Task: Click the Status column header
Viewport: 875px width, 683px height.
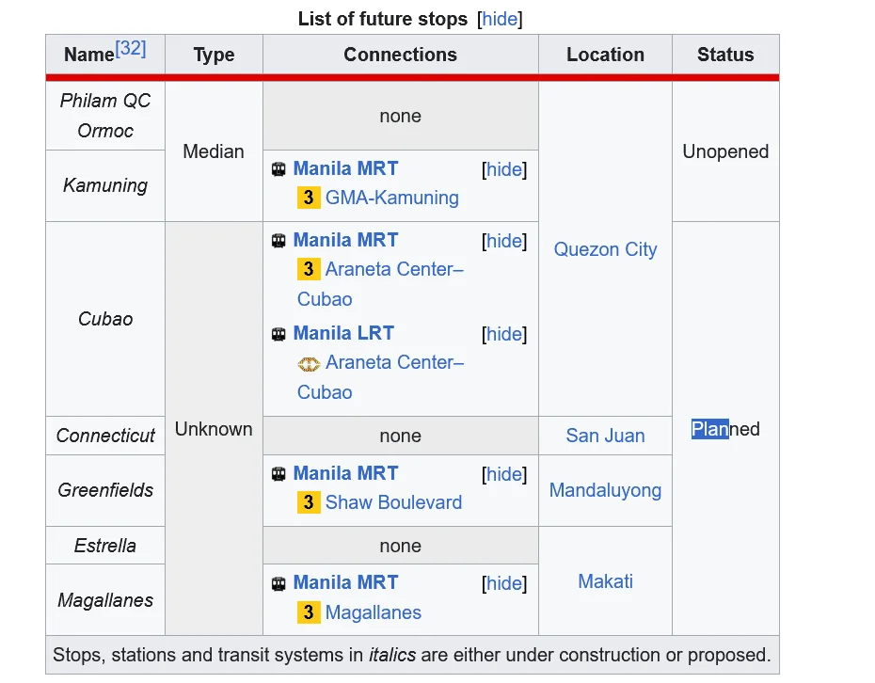Action: point(725,55)
